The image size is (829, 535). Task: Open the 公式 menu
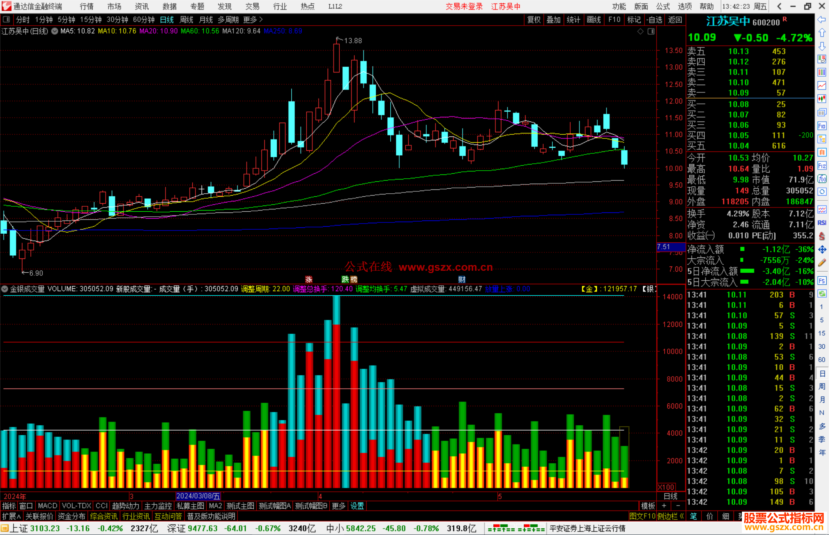tap(663, 7)
